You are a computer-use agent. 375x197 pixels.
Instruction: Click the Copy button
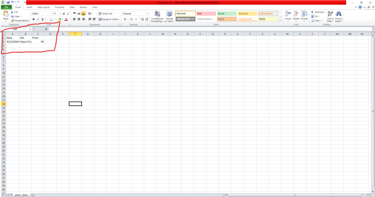(16, 16)
